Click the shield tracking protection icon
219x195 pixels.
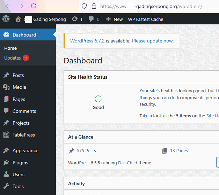84,6
